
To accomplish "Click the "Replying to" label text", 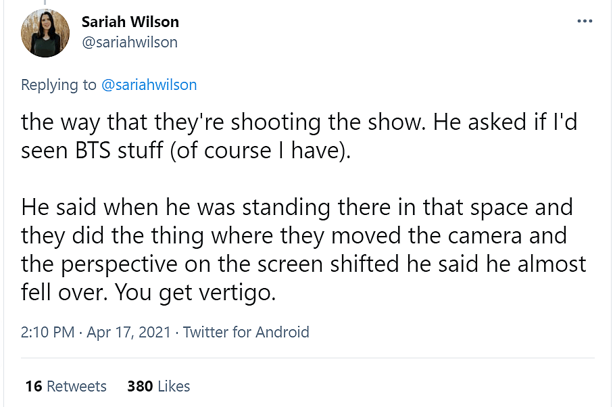I will tap(59, 85).
